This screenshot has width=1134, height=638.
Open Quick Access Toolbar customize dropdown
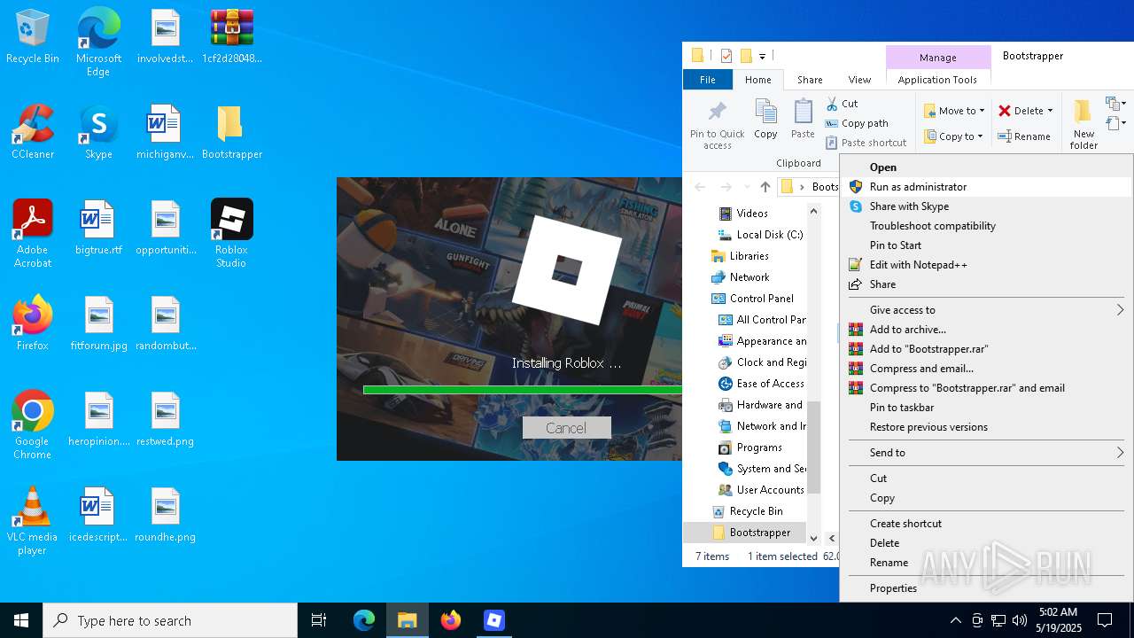coord(762,57)
